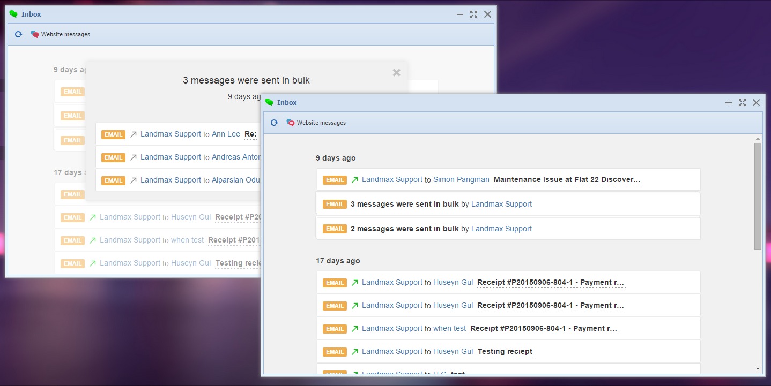Viewport: 771px width, 386px height.
Task: Click refresh icon in front Inbox window
Action: click(274, 123)
